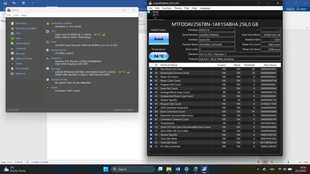
Task: Open Summary section icon in Speccy sidebar
Action: point(12,23)
